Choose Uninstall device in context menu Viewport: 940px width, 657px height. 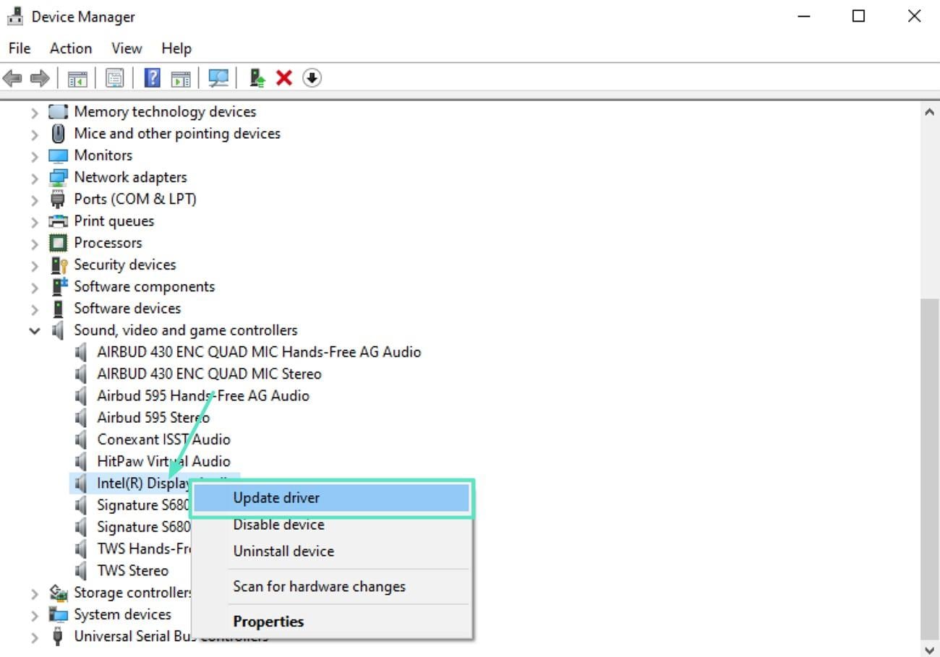(332, 551)
